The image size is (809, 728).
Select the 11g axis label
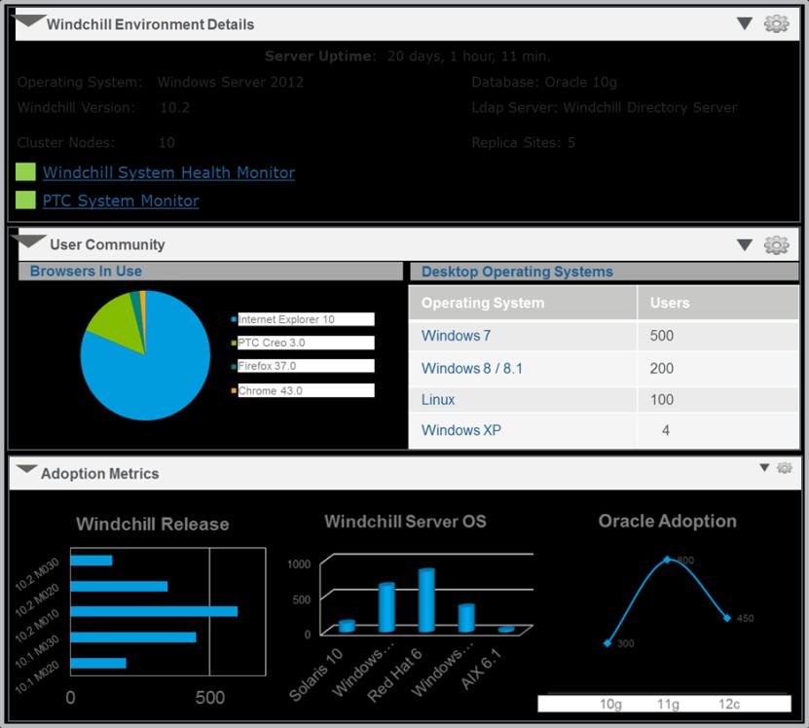click(668, 705)
